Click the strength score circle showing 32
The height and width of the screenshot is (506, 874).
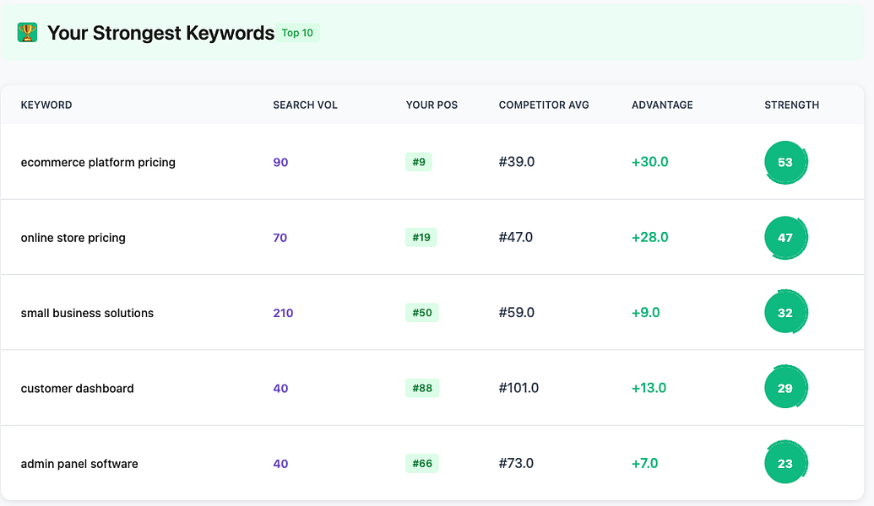[x=785, y=313]
